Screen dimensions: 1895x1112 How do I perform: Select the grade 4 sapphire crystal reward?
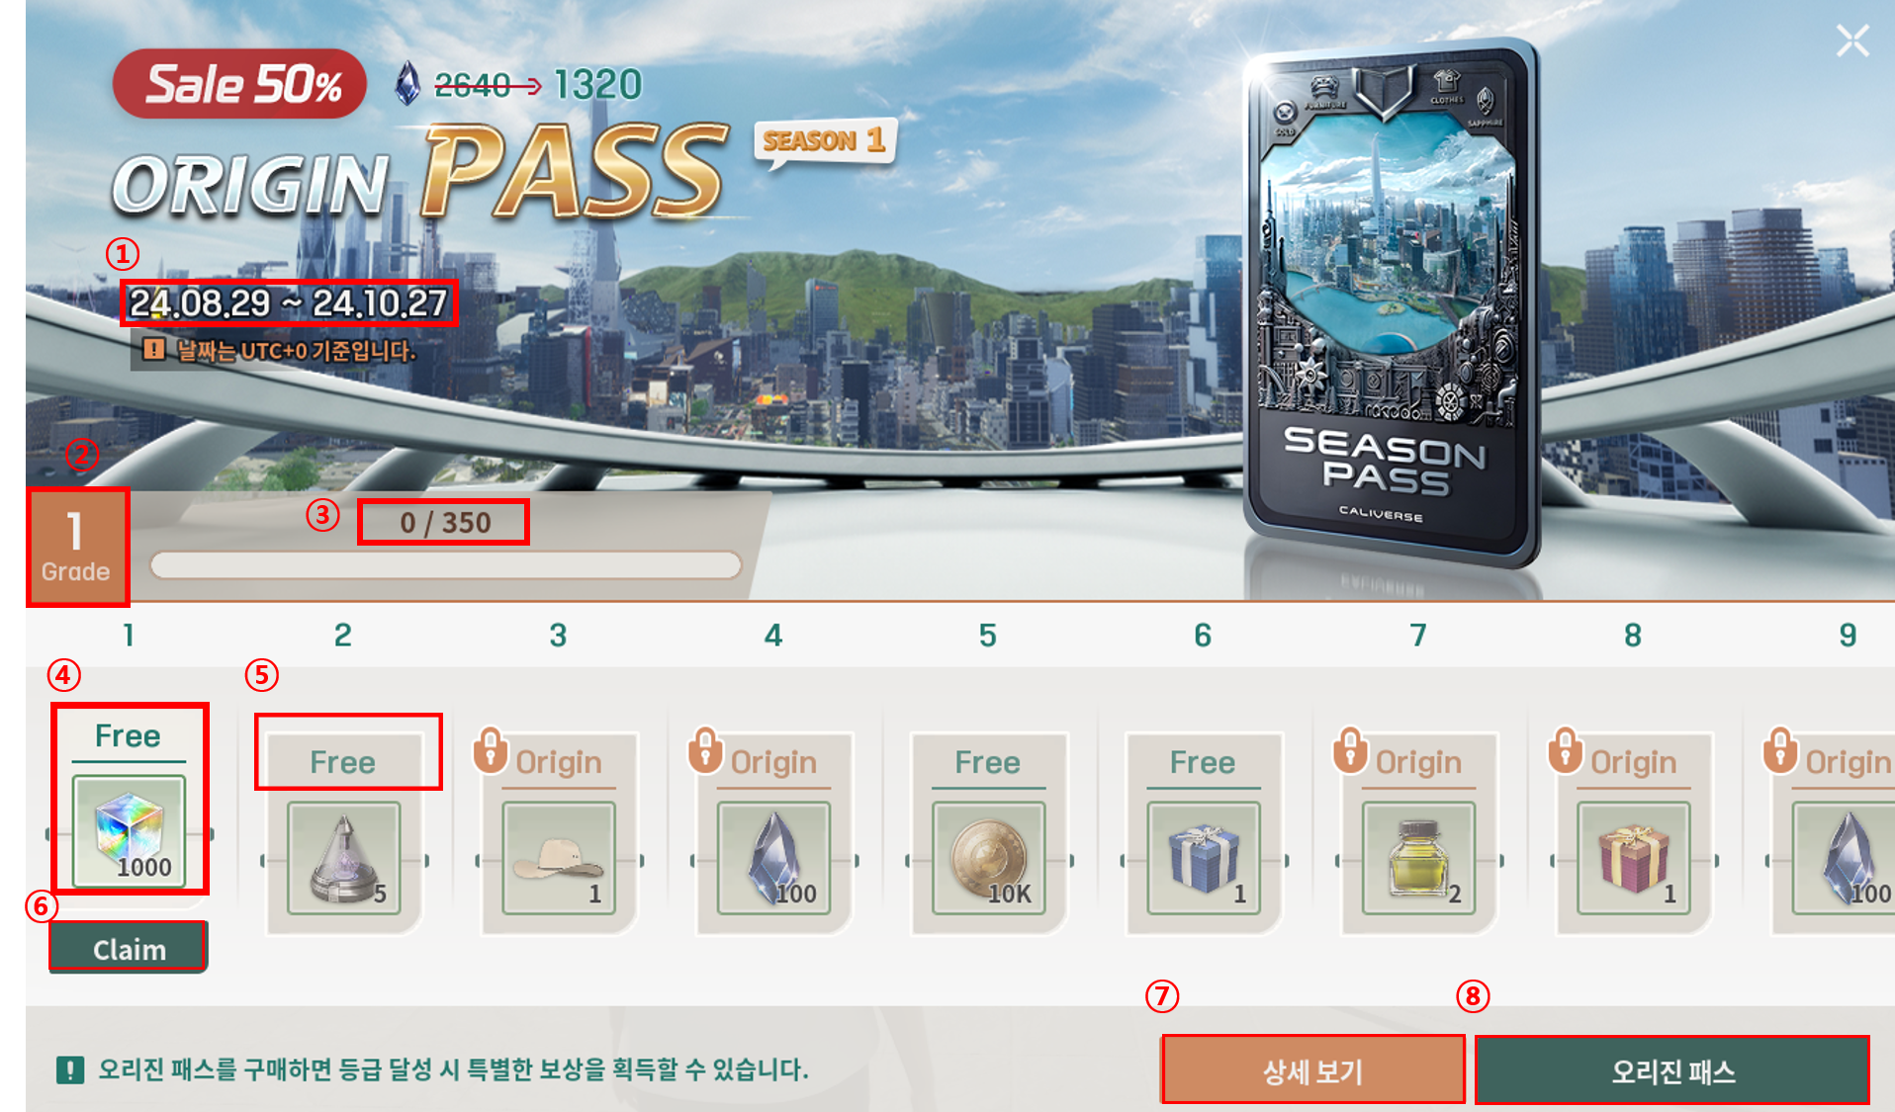click(773, 857)
